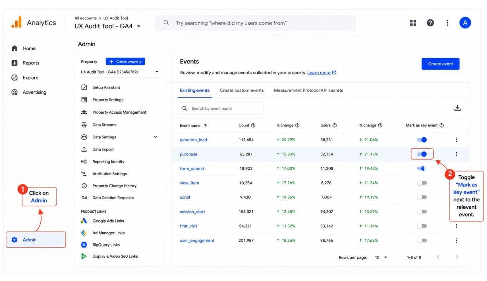
Task: Click the Create property button
Action: click(x=125, y=62)
